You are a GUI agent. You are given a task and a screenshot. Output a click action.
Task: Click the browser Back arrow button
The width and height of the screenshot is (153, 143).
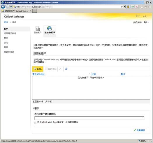tap(3, 7)
